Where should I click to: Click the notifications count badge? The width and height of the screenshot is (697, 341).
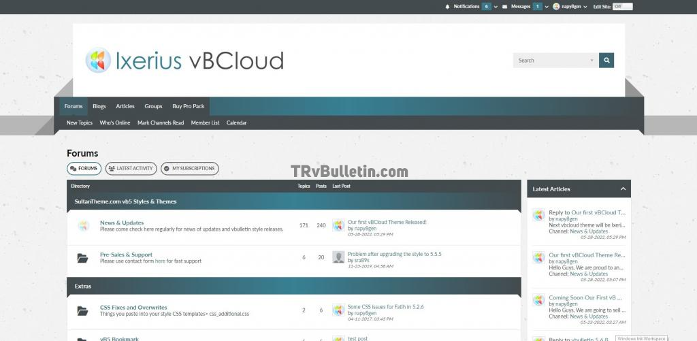pos(487,7)
